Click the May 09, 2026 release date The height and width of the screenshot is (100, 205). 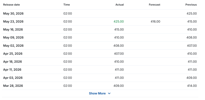click(13, 37)
